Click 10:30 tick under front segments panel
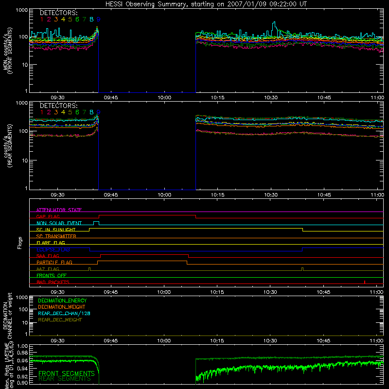 [x=271, y=98]
